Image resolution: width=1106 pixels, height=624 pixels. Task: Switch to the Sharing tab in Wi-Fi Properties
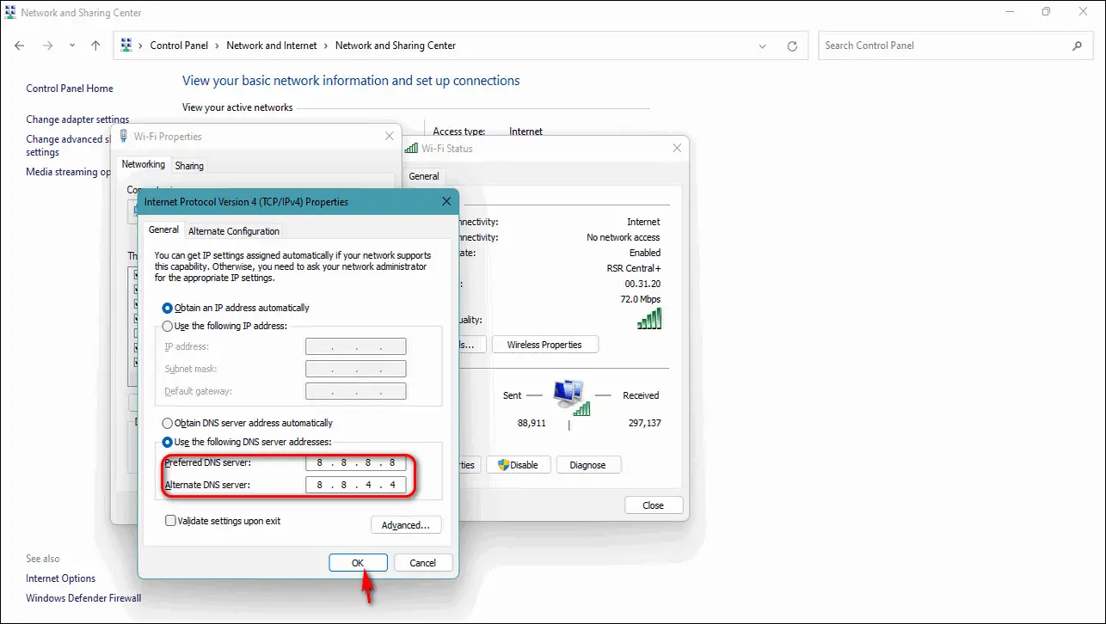click(189, 166)
